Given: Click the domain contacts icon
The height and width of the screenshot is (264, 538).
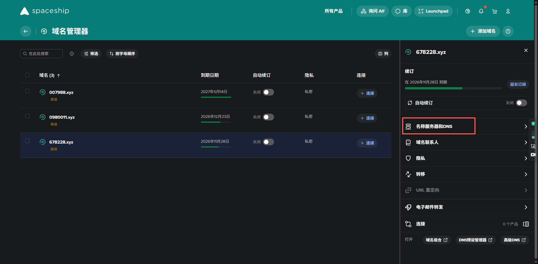Looking at the screenshot, I should point(408,142).
